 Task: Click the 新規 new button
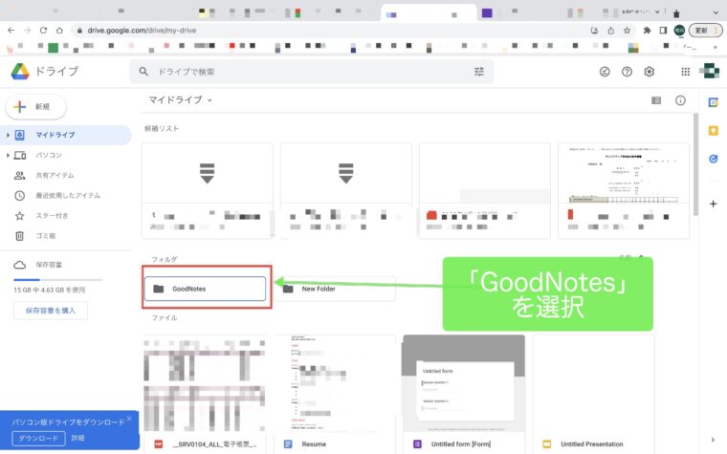point(35,106)
